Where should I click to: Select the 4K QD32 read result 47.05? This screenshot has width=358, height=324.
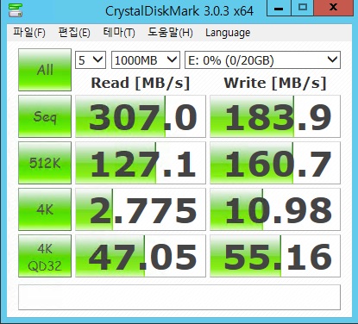pos(141,256)
